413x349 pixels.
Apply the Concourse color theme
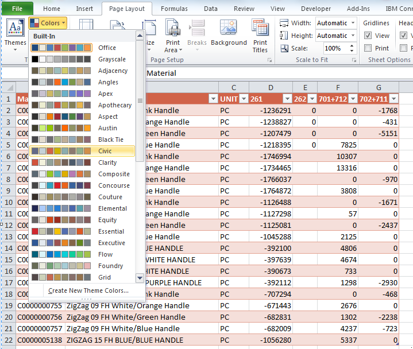click(x=83, y=185)
